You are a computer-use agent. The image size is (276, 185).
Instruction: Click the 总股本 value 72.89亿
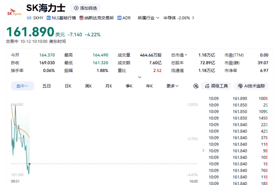click(x=207, y=63)
